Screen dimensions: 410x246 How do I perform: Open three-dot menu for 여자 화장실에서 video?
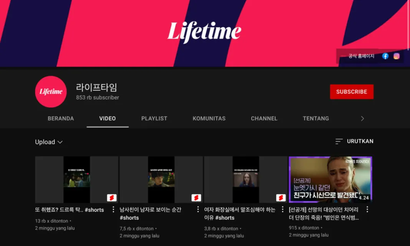pyautogui.click(x=283, y=209)
